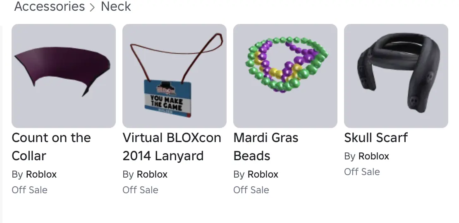Open the Virtual BLOXcon 2014 Lanyard image
The width and height of the screenshot is (459, 223).
(x=175, y=76)
